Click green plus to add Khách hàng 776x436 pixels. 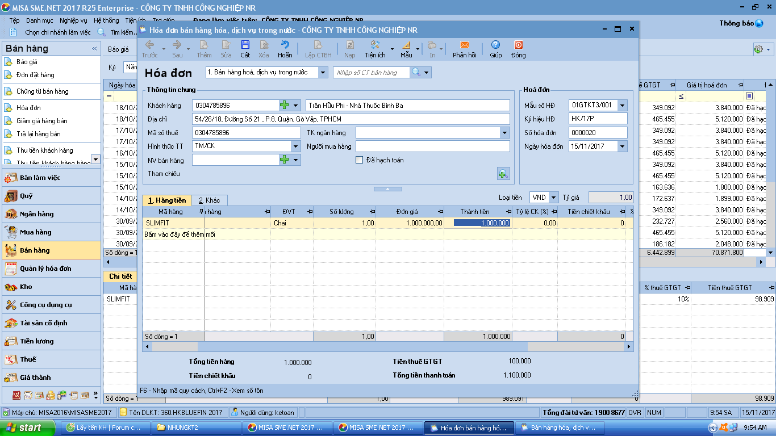pyautogui.click(x=284, y=106)
